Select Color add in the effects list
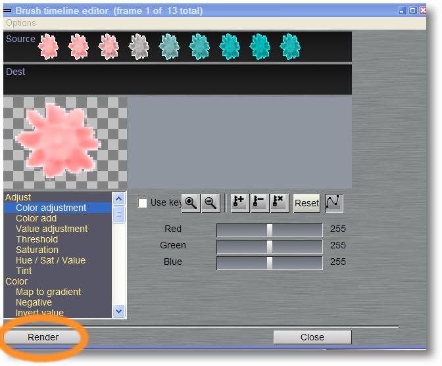Image resolution: width=442 pixels, height=366 pixels. point(36,218)
